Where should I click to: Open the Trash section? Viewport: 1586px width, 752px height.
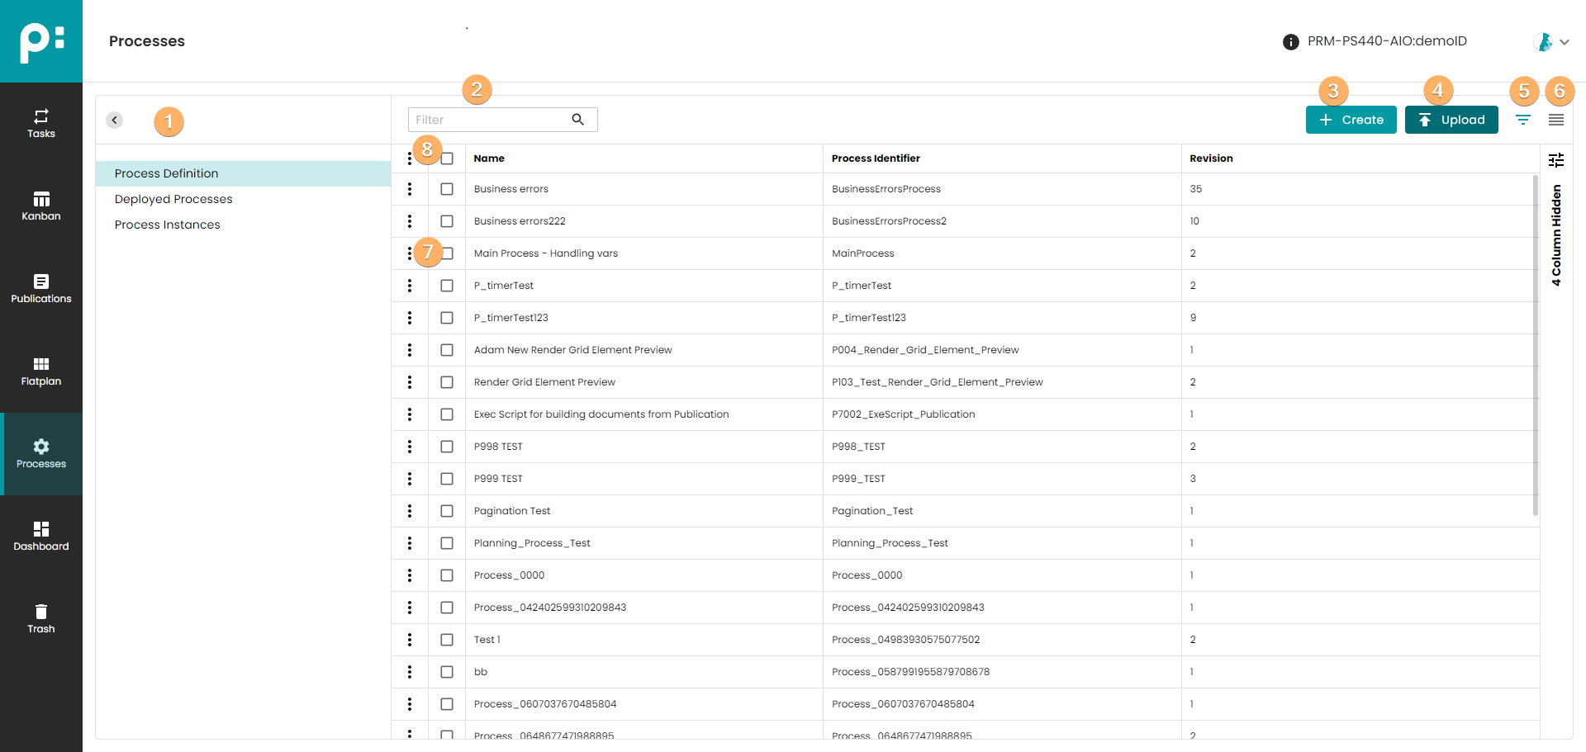coord(41,618)
